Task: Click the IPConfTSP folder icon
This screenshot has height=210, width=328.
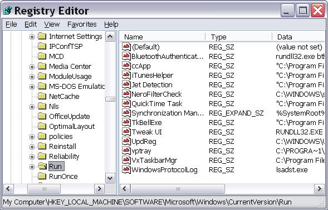Action: (42, 46)
